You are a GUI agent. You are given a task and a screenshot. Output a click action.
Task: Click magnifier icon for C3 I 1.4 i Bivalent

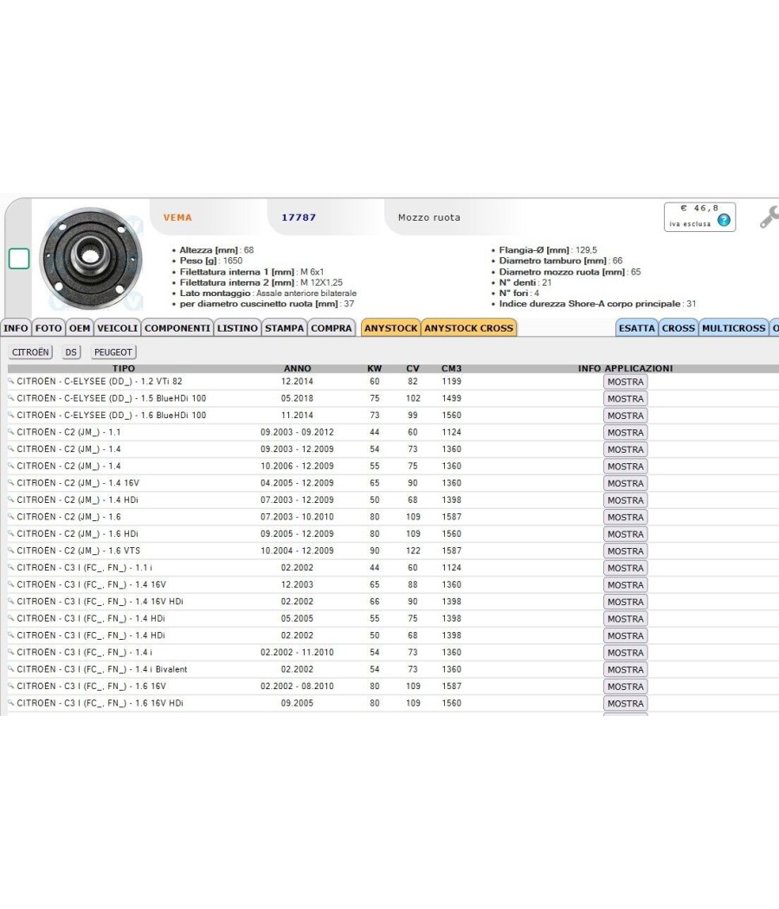(x=10, y=668)
